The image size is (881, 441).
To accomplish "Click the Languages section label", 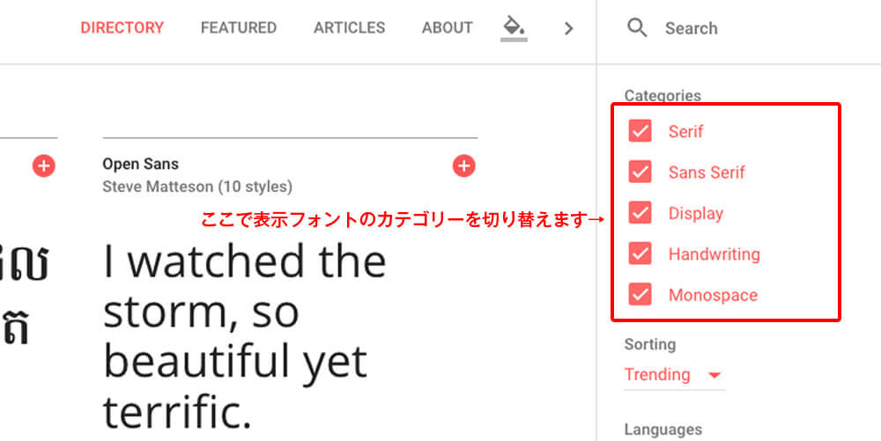I will [663, 430].
